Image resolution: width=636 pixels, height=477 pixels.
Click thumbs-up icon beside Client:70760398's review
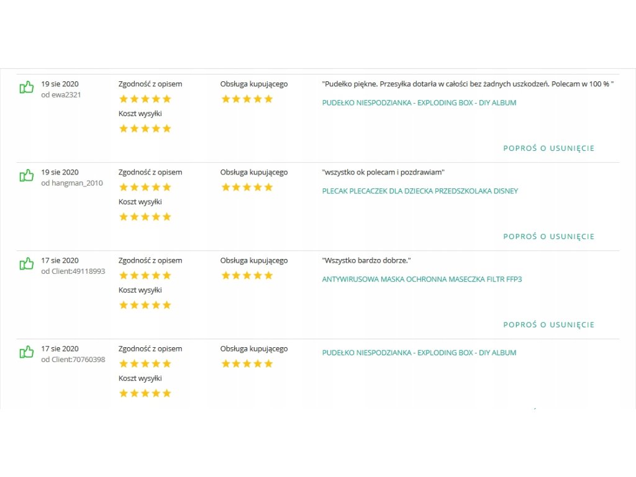coord(27,352)
